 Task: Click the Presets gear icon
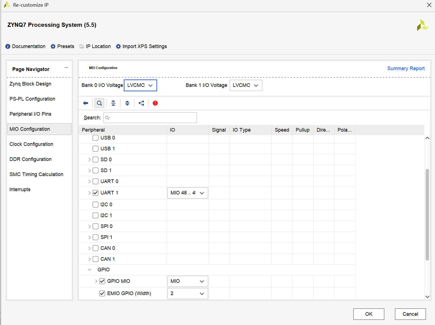pyautogui.click(x=53, y=46)
